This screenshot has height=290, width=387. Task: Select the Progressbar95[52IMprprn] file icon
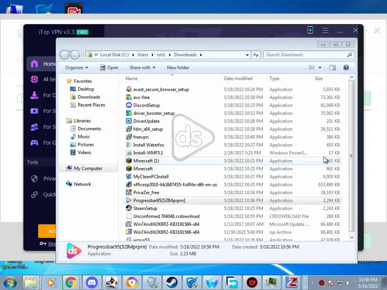click(x=128, y=201)
